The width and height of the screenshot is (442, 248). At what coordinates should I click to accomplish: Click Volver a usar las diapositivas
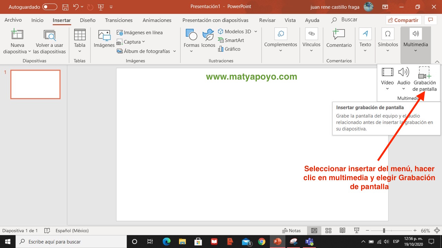click(49, 42)
